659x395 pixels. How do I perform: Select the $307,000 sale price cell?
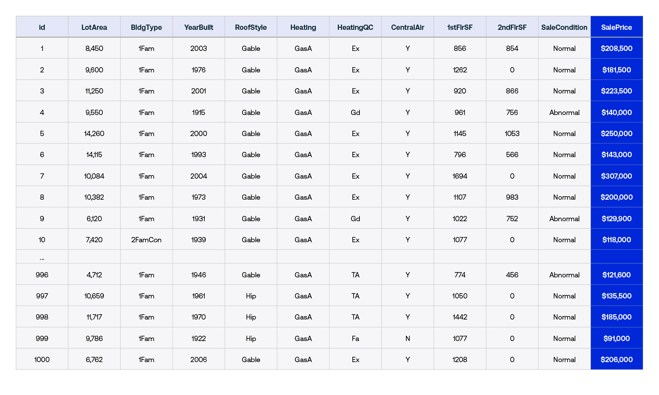click(616, 176)
